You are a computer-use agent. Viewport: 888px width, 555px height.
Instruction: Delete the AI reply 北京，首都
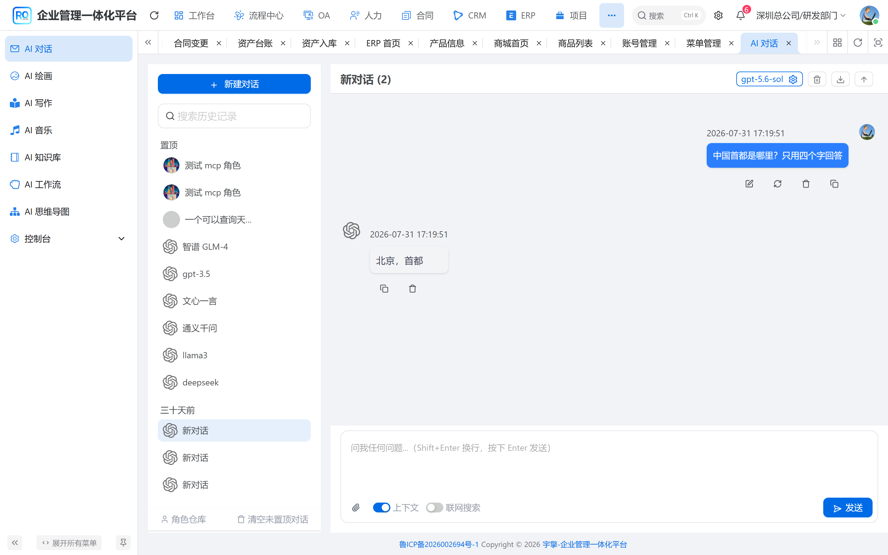coord(413,289)
